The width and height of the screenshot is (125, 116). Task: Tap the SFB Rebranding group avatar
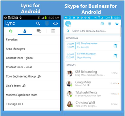coord(69,73)
